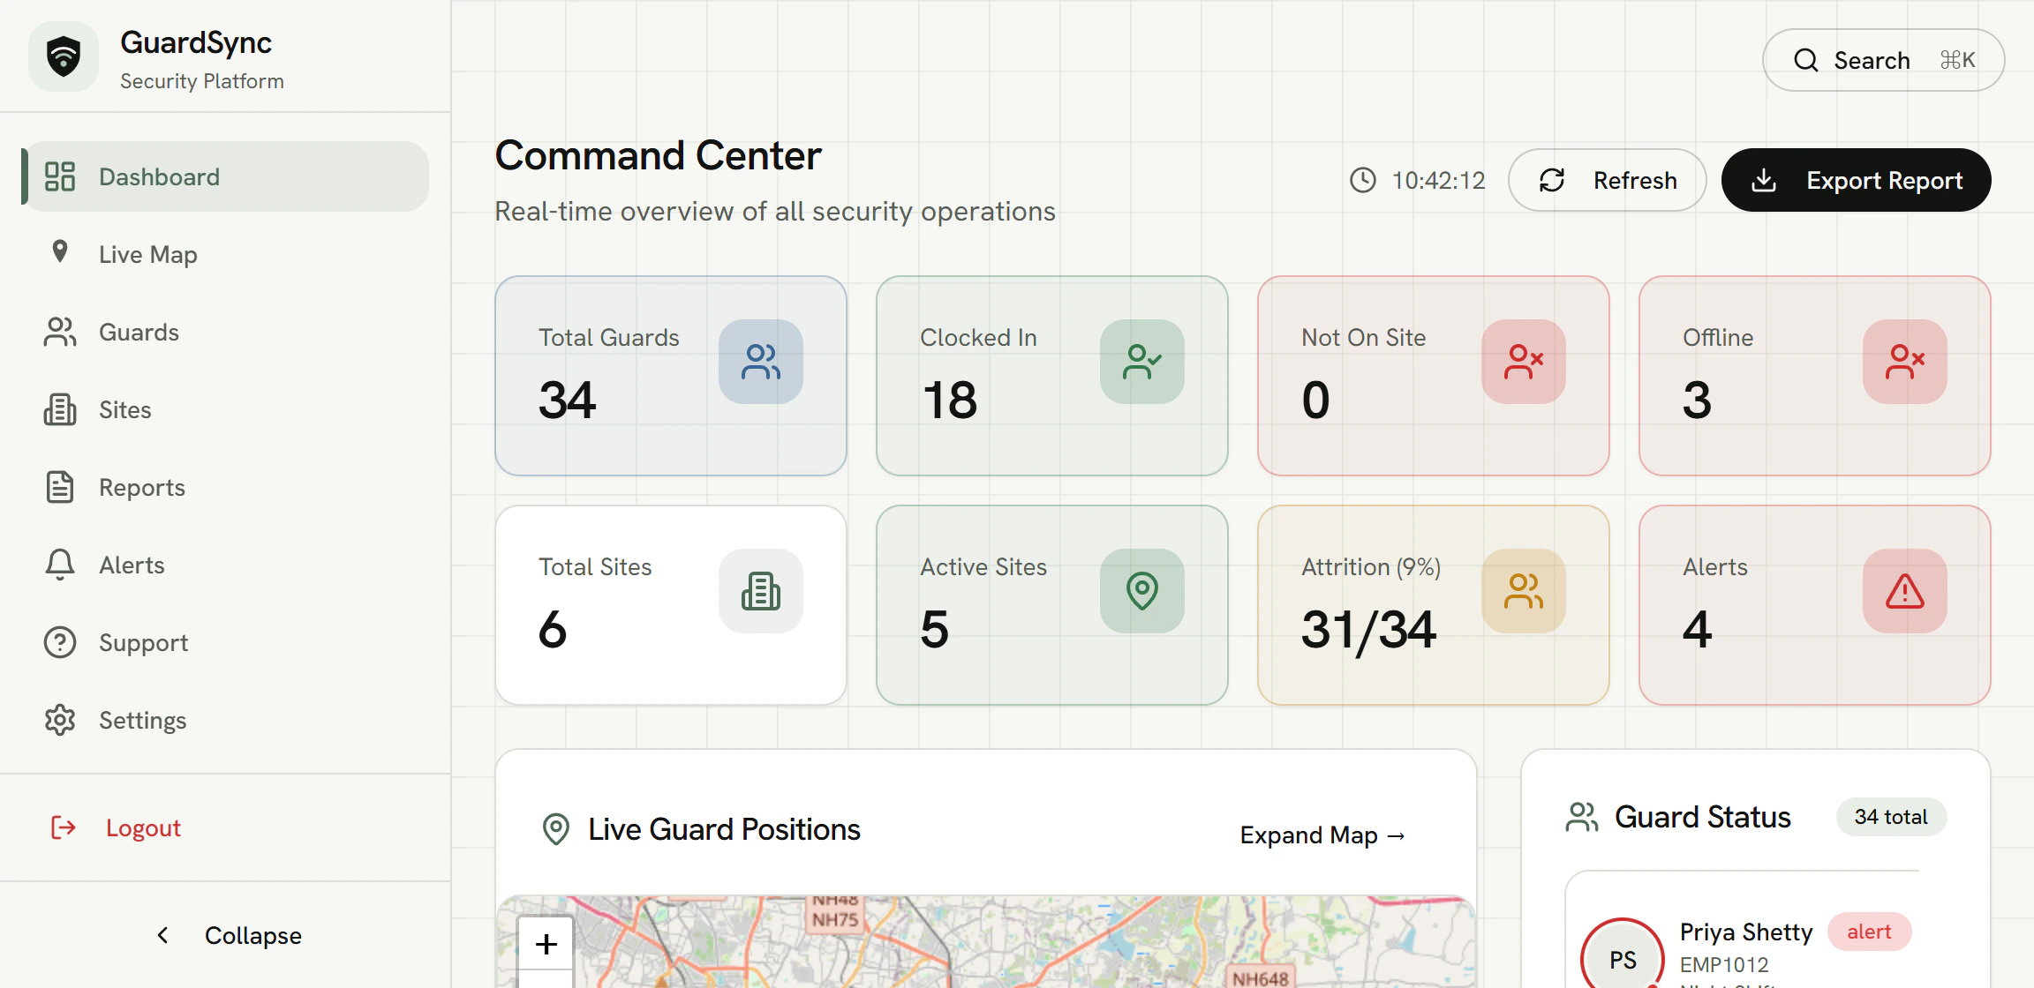This screenshot has width=2034, height=988.
Task: Expand the live guard map
Action: [x=1322, y=835]
